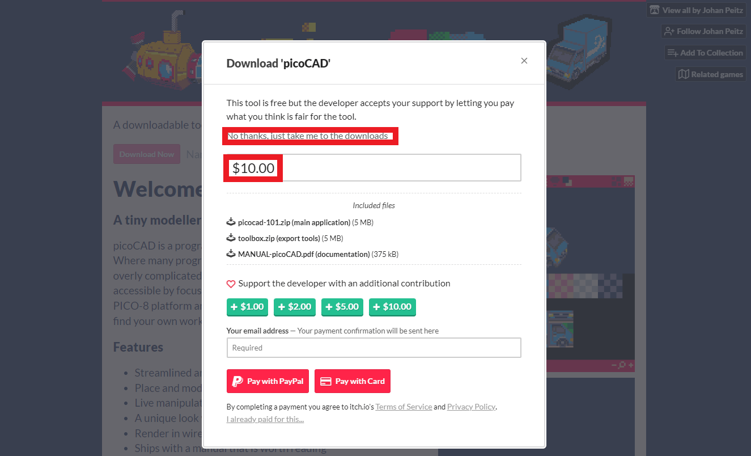The image size is (751, 456).
Task: Click download icon beside toolbox.zip
Action: tap(231, 238)
